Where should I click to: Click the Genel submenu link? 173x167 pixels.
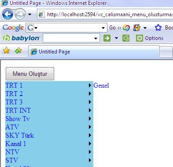pos(101,85)
